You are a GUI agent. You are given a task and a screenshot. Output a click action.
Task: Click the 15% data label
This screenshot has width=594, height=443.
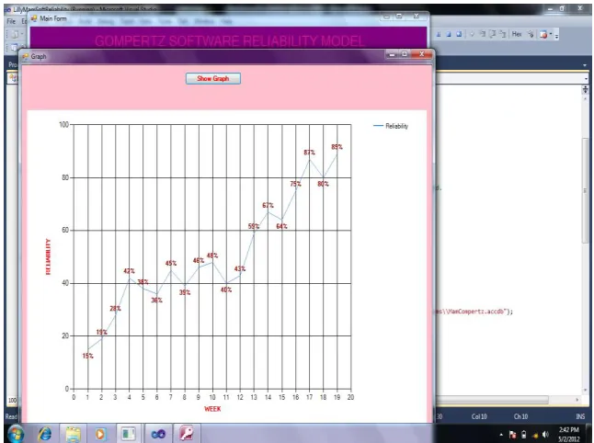click(88, 356)
